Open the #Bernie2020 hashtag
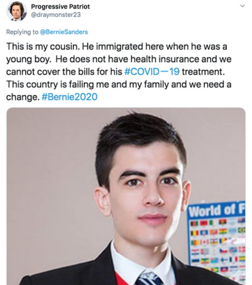The width and height of the screenshot is (252, 285). pyautogui.click(x=70, y=97)
